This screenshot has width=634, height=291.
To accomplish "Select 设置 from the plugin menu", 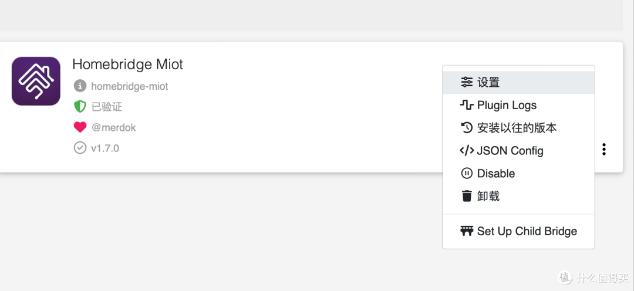I will tap(488, 83).
